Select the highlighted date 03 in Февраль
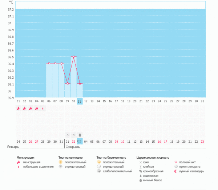Screen dimensions: 218x190 tap(80, 142)
